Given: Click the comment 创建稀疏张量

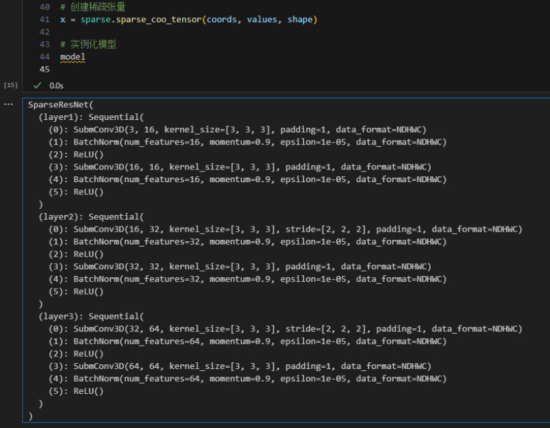Looking at the screenshot, I should (x=93, y=7).
